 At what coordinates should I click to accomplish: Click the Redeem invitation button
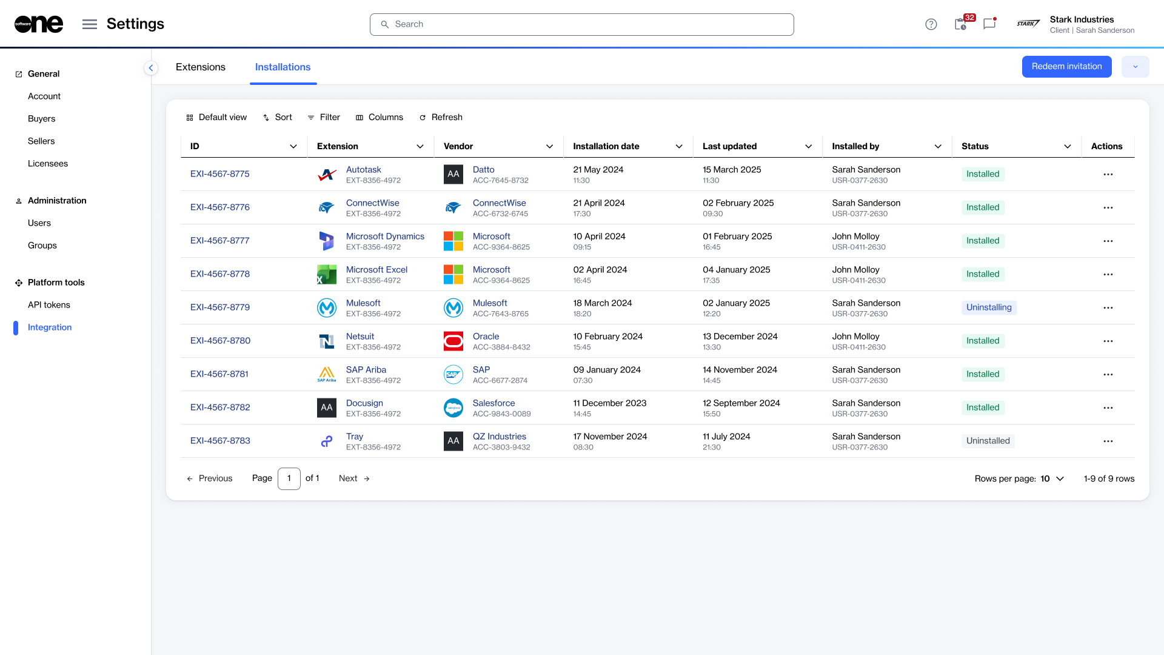[x=1066, y=67]
